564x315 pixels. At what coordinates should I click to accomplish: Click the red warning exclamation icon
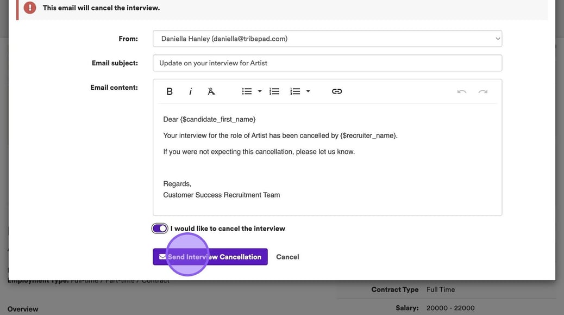pyautogui.click(x=30, y=8)
